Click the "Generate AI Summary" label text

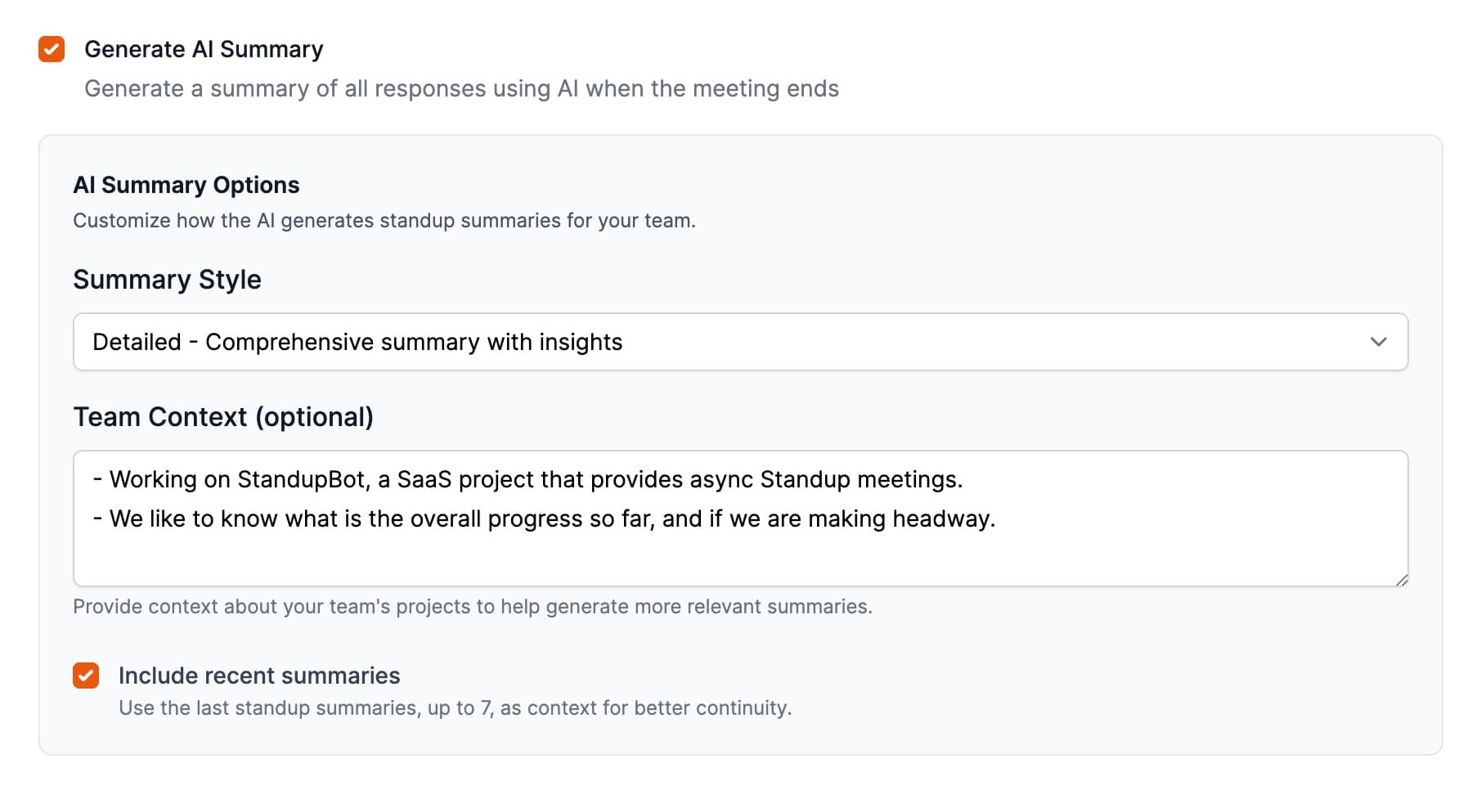[204, 49]
